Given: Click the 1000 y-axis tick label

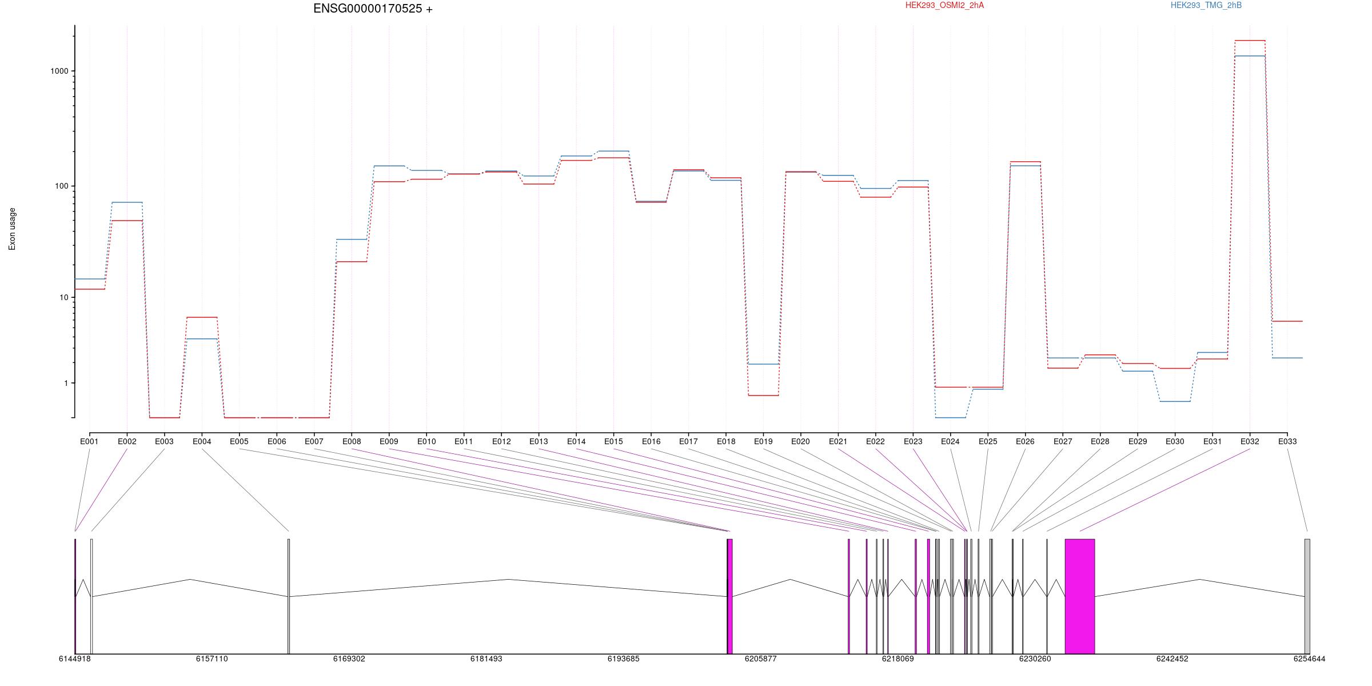Looking at the screenshot, I should (59, 71).
